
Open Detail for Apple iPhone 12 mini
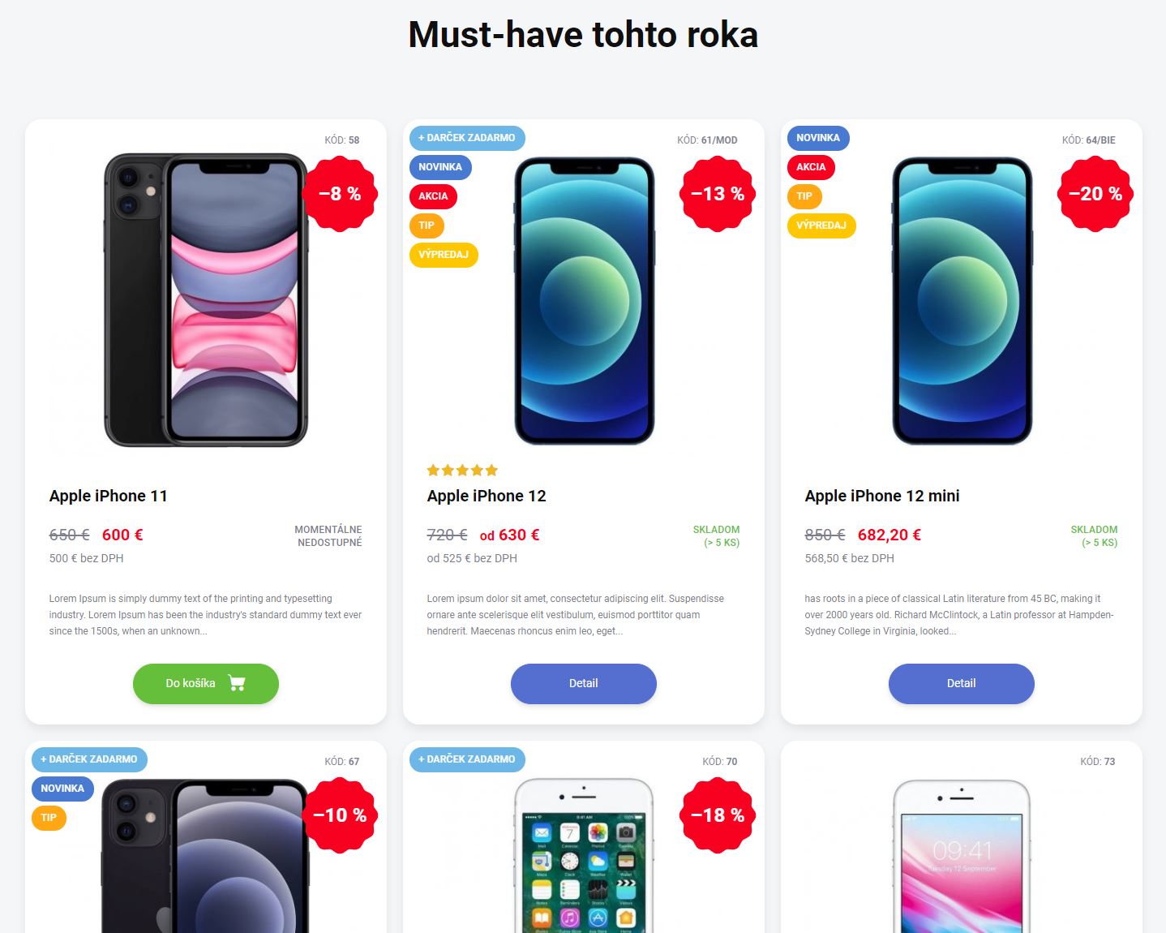coord(962,684)
